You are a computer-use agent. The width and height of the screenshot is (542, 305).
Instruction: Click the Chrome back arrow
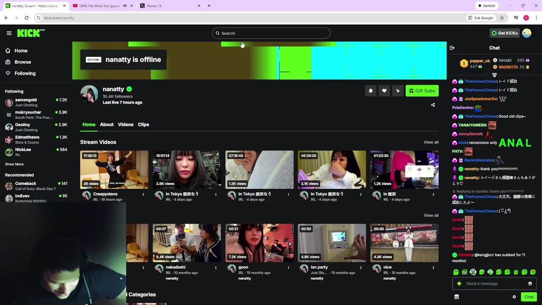point(6,18)
